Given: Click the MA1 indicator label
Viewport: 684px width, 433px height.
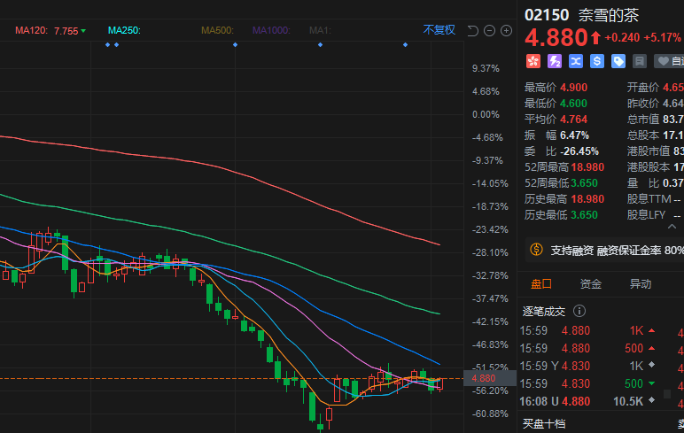Looking at the screenshot, I should 320,30.
